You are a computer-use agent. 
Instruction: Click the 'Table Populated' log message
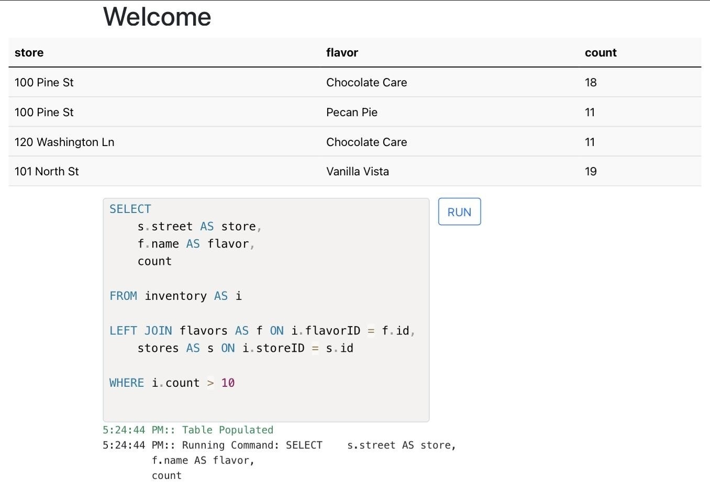pyautogui.click(x=188, y=430)
